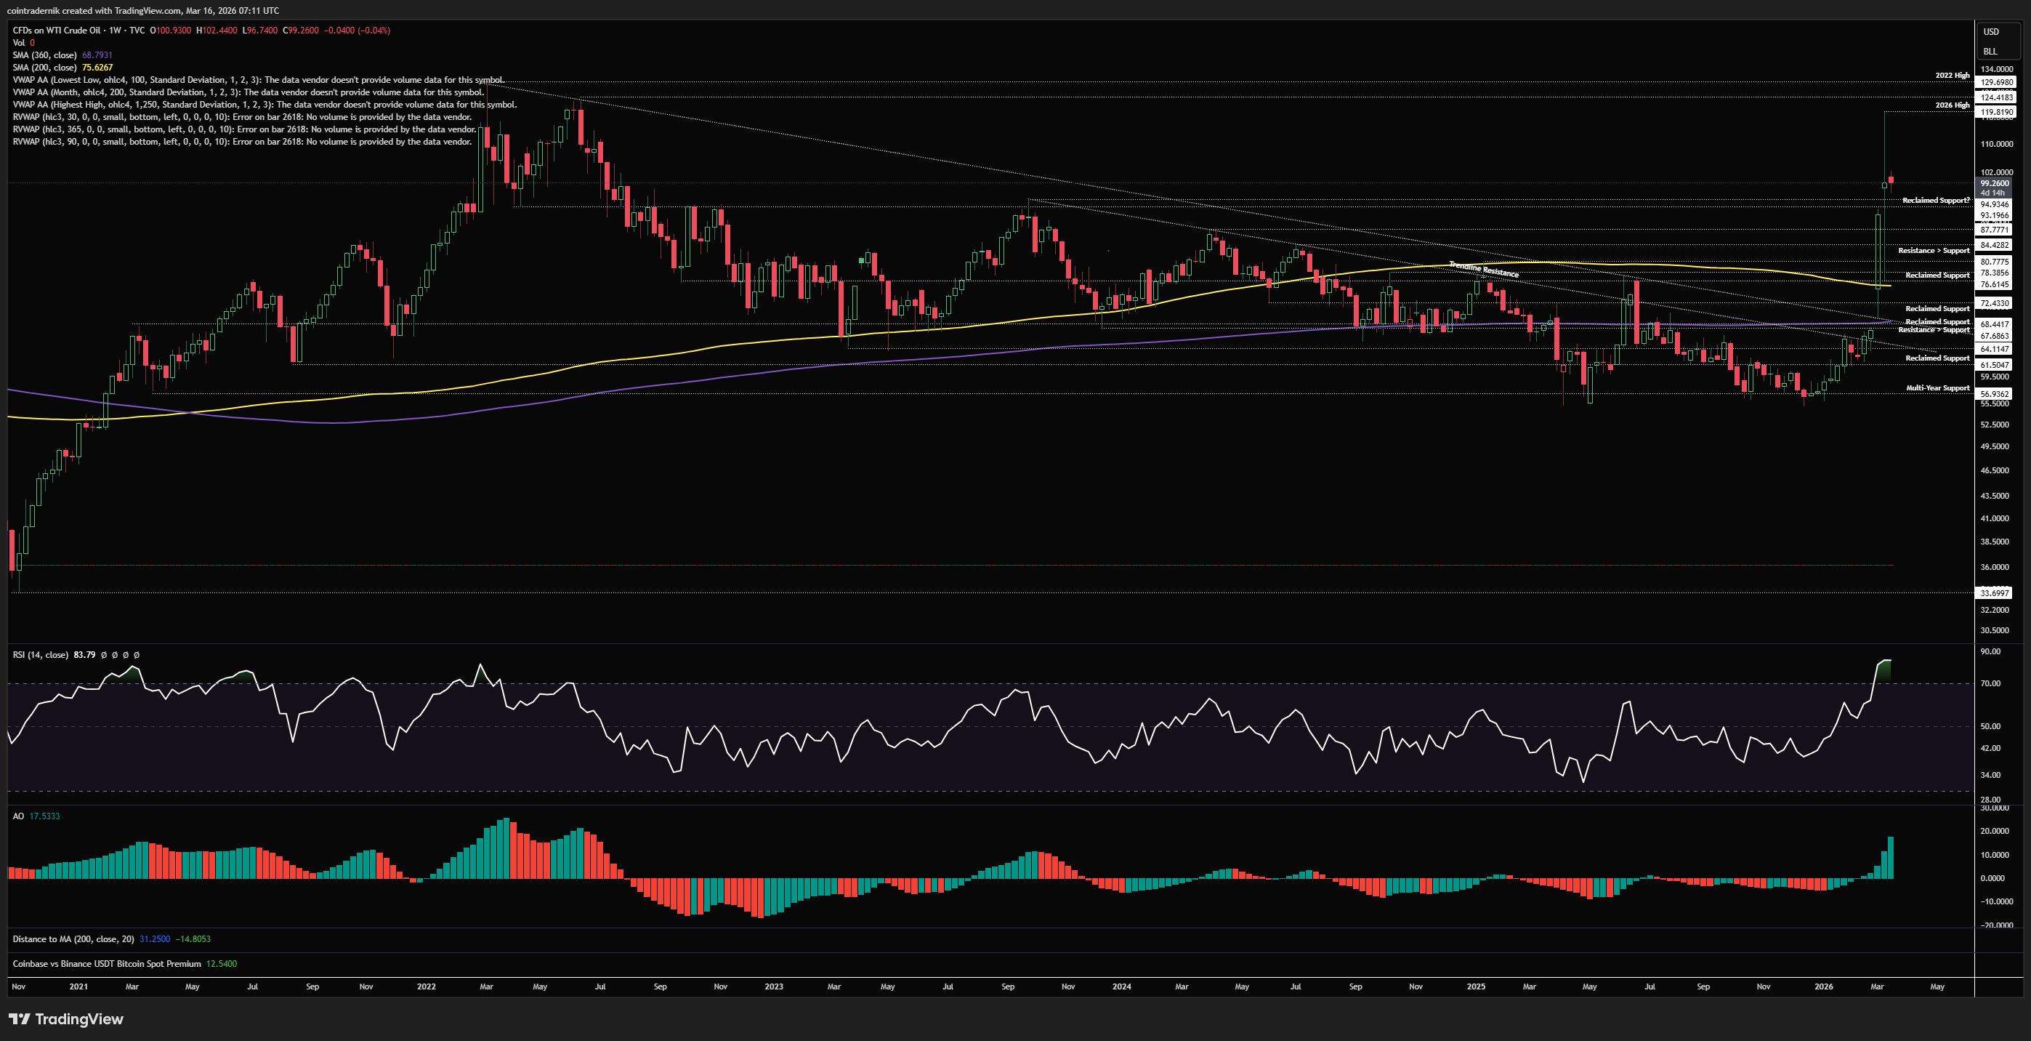Click the 99.2600 current price label
Image resolution: width=2031 pixels, height=1041 pixels.
(x=1994, y=183)
